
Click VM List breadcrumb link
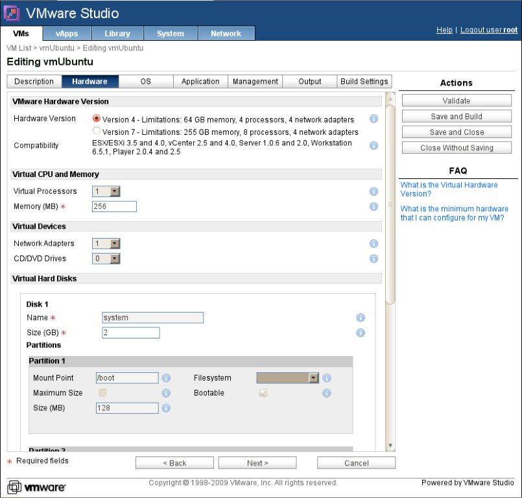19,48
